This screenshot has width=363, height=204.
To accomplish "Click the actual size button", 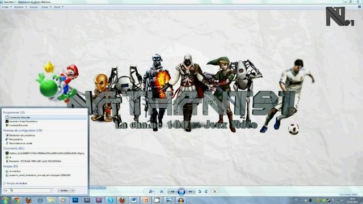I will 162,192.
